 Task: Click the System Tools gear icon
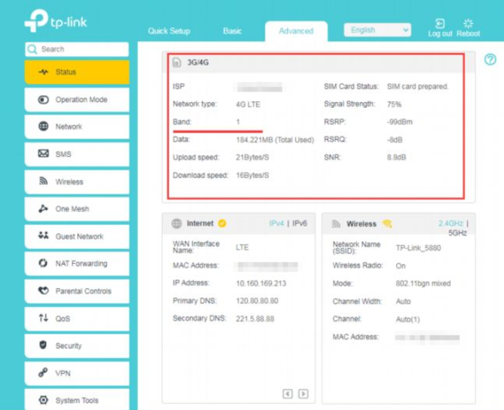tap(43, 400)
